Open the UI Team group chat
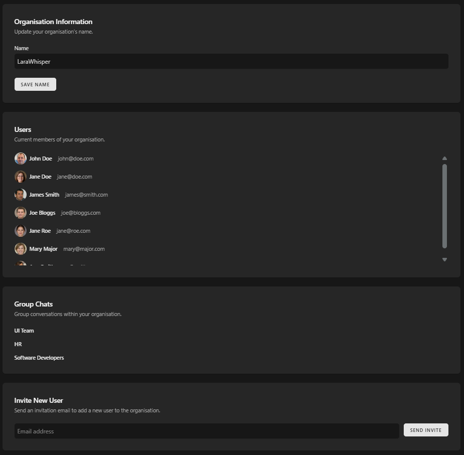The height and width of the screenshot is (455, 464). point(24,331)
